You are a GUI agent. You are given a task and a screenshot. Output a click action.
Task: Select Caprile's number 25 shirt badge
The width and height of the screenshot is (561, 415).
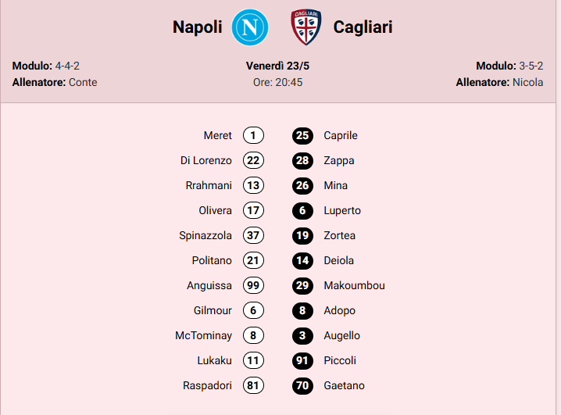coord(302,135)
